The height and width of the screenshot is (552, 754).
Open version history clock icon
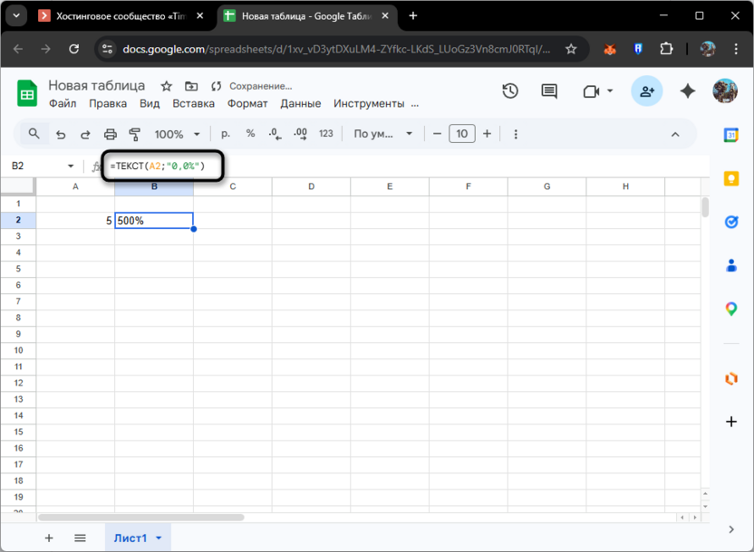(510, 91)
